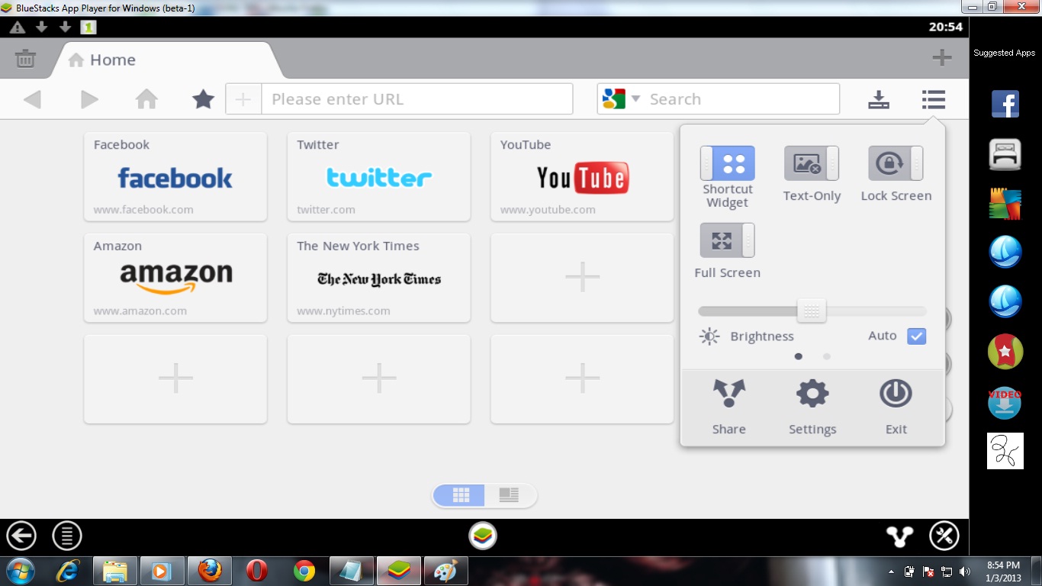1042x586 pixels.
Task: Switch to grid thumbnail view
Action: pos(460,495)
